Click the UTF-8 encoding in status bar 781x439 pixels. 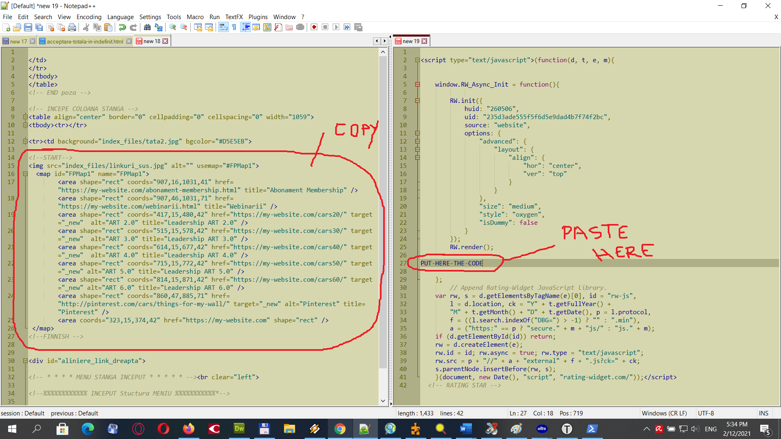point(706,413)
